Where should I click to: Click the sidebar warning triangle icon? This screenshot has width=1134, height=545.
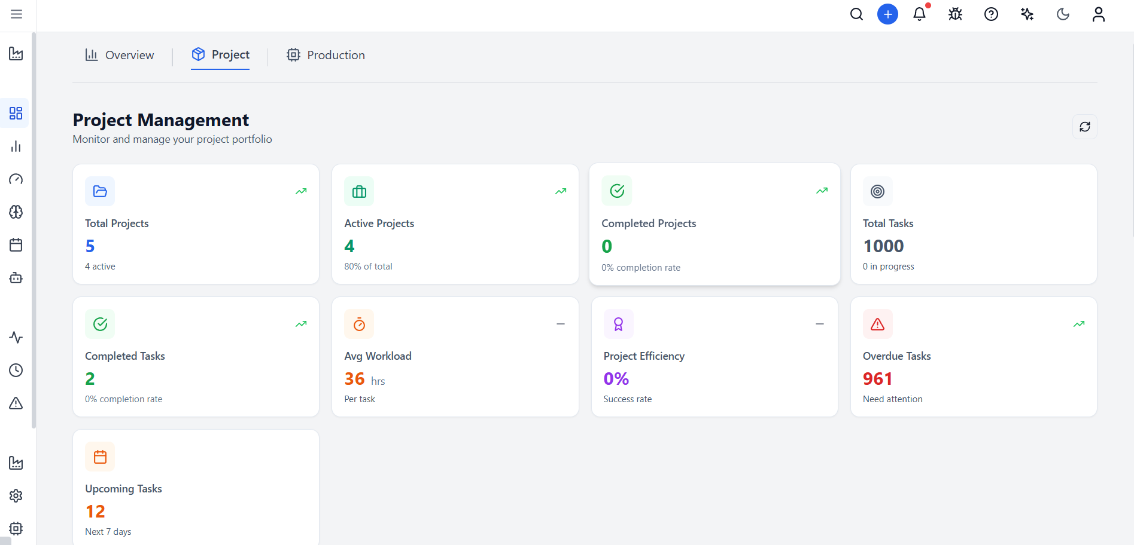(16, 403)
